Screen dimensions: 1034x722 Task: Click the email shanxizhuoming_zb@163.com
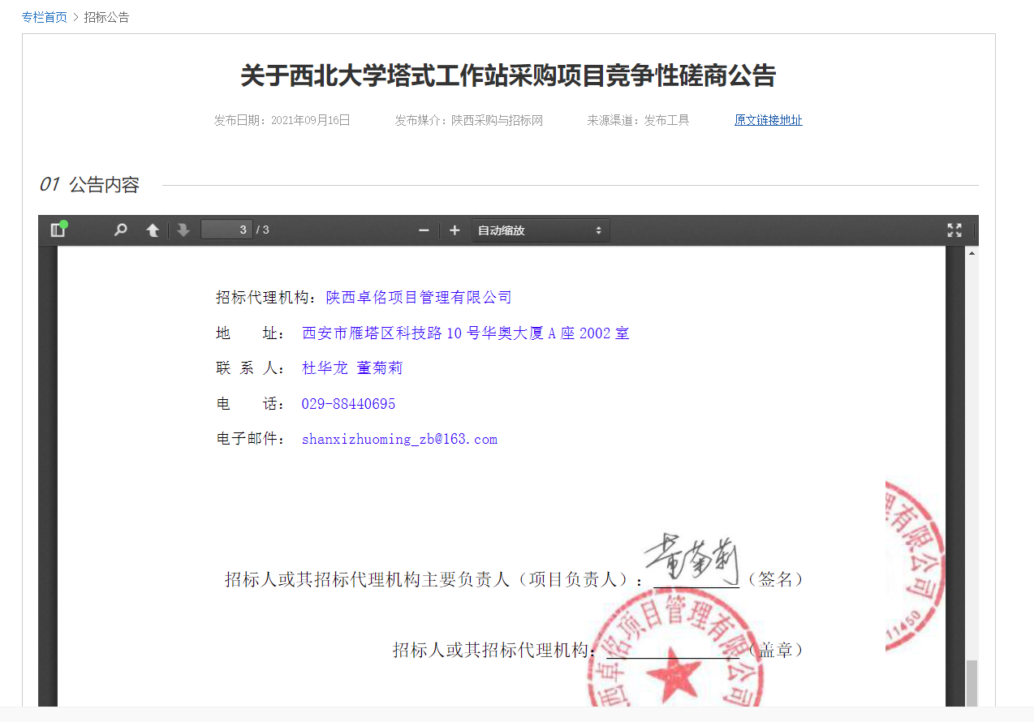tap(399, 440)
